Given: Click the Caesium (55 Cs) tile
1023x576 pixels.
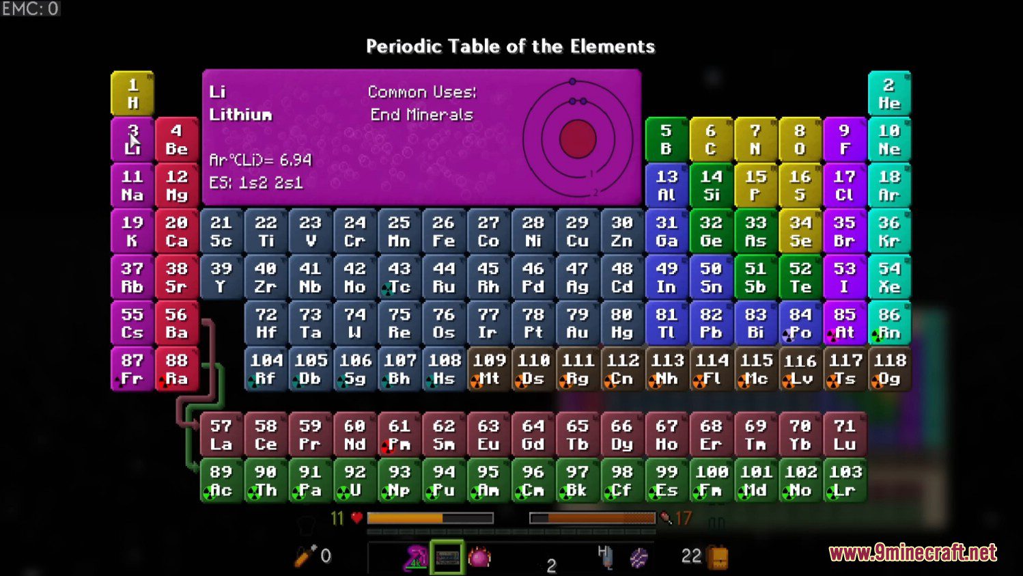Looking at the screenshot, I should [132, 323].
